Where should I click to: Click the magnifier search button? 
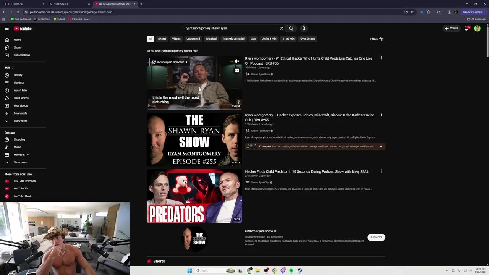click(x=291, y=28)
